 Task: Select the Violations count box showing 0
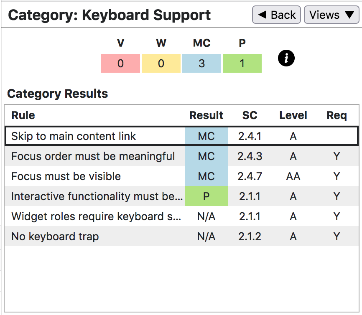coord(120,64)
